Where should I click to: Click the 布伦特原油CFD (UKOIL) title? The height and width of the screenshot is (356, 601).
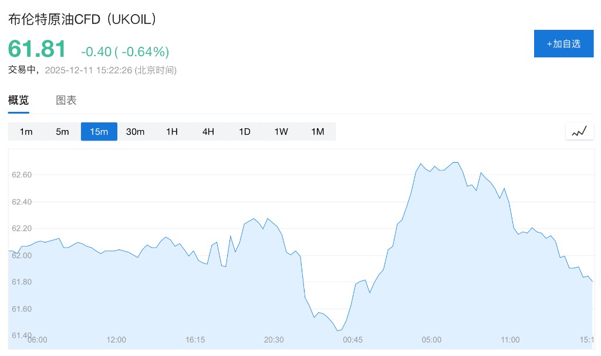pos(83,19)
